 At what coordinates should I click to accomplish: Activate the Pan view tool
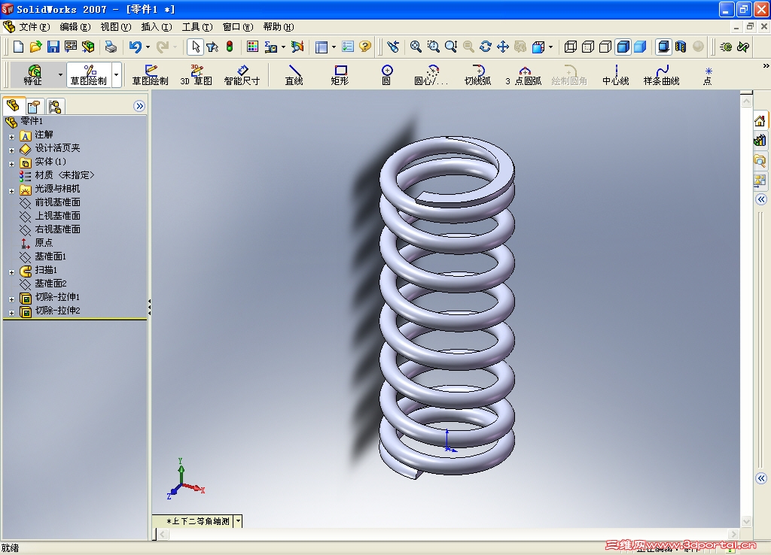pyautogui.click(x=502, y=47)
